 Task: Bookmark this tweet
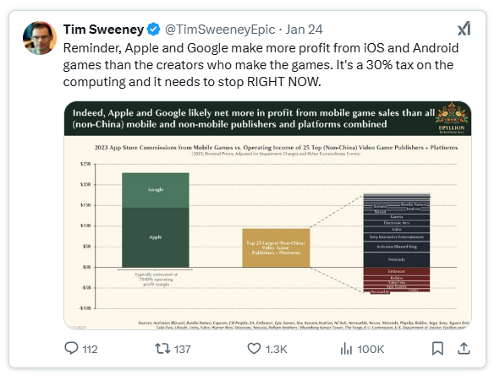437,349
